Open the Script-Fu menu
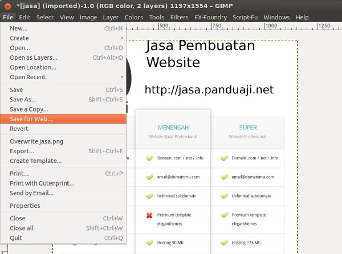This screenshot has width=342, height=254. click(x=245, y=17)
